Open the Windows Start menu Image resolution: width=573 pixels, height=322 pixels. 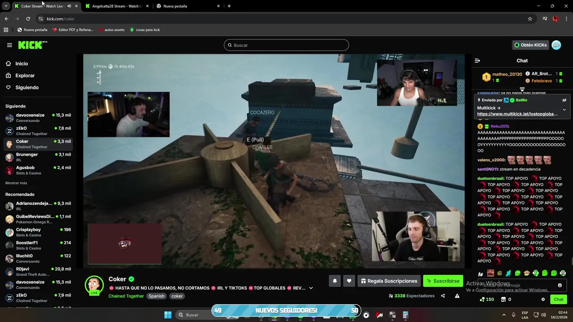coord(168,315)
